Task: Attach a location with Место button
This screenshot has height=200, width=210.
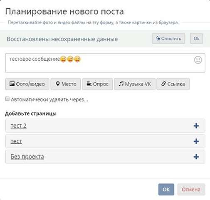Action: 66,84
